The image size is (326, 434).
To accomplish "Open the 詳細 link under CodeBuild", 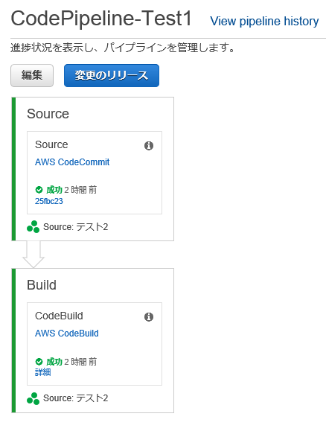I will click(43, 372).
